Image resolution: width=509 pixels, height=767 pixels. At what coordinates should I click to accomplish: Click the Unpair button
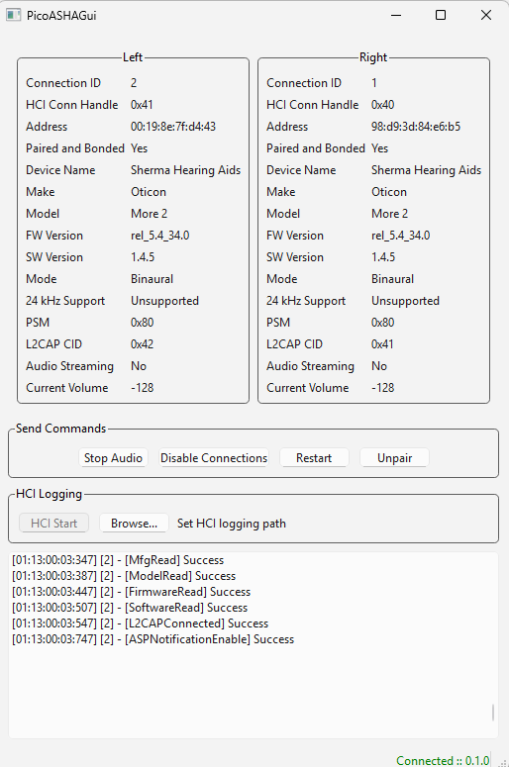394,458
